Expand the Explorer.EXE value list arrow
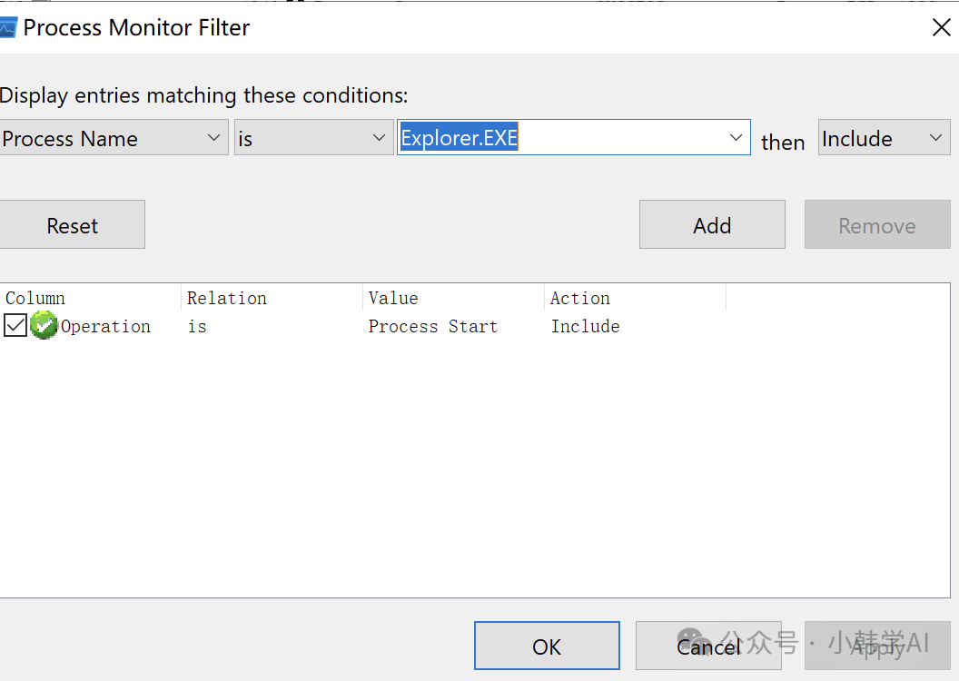Image resolution: width=959 pixels, height=681 pixels. click(x=736, y=138)
